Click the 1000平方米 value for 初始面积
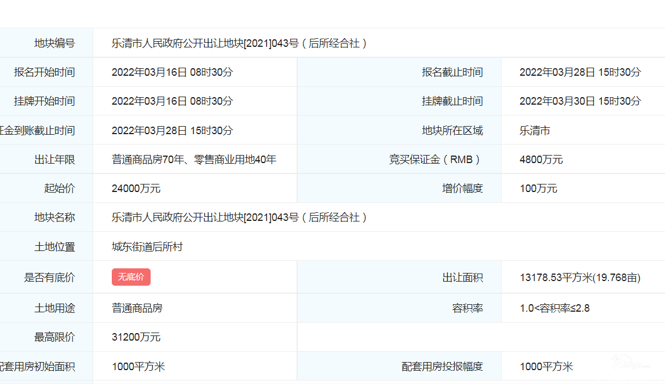This screenshot has width=665, height=384. coord(138,367)
